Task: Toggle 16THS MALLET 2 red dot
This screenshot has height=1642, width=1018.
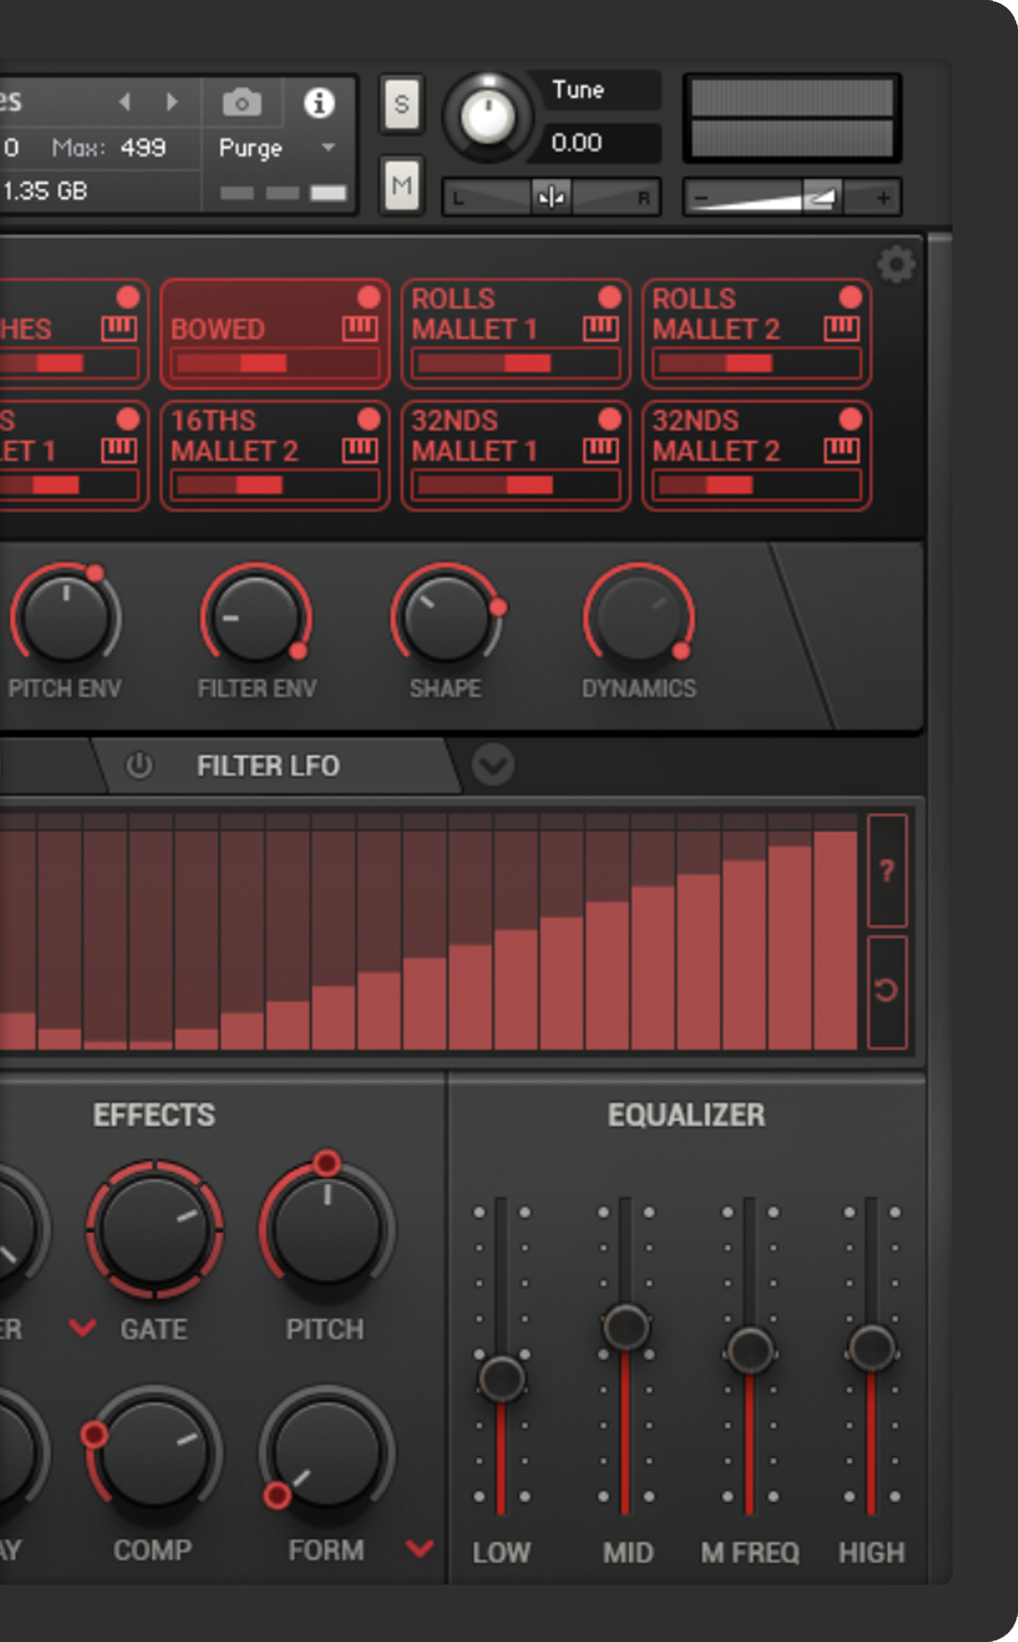Action: click(x=369, y=419)
